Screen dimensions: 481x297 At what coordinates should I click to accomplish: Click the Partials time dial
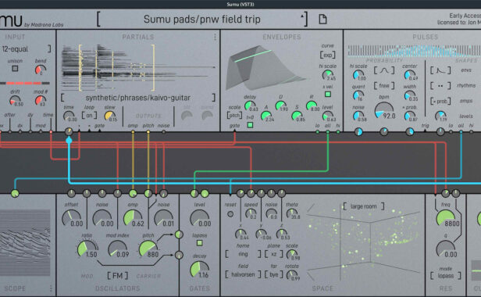click(x=69, y=116)
